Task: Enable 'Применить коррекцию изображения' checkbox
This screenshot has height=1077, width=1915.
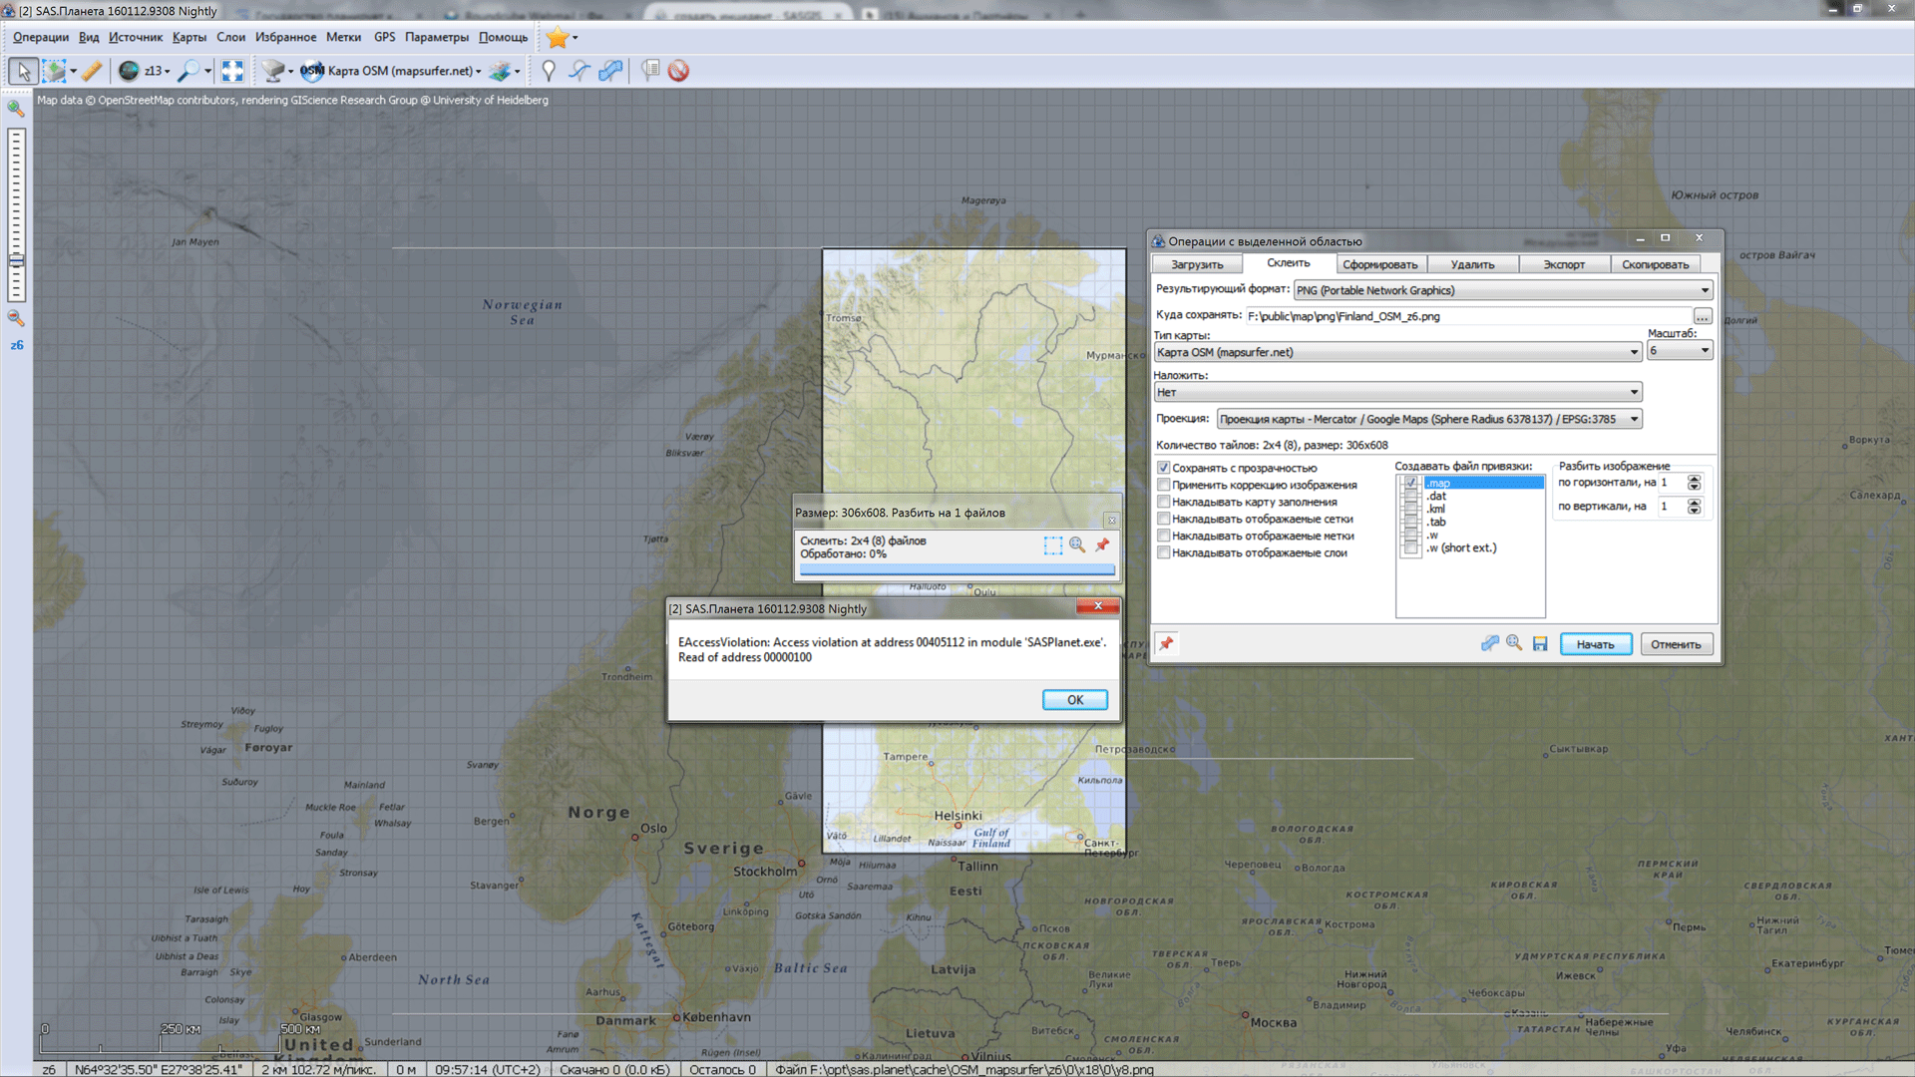Action: coord(1163,485)
